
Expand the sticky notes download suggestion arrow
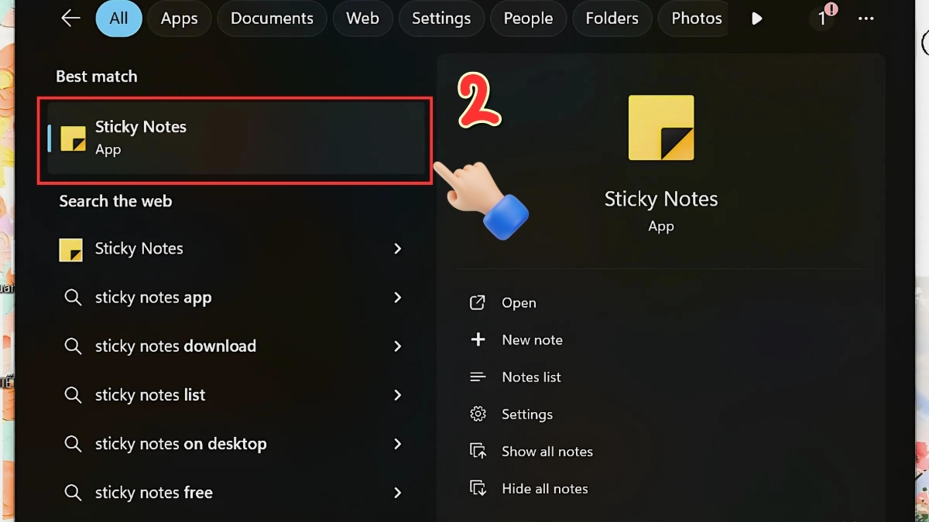click(x=397, y=346)
